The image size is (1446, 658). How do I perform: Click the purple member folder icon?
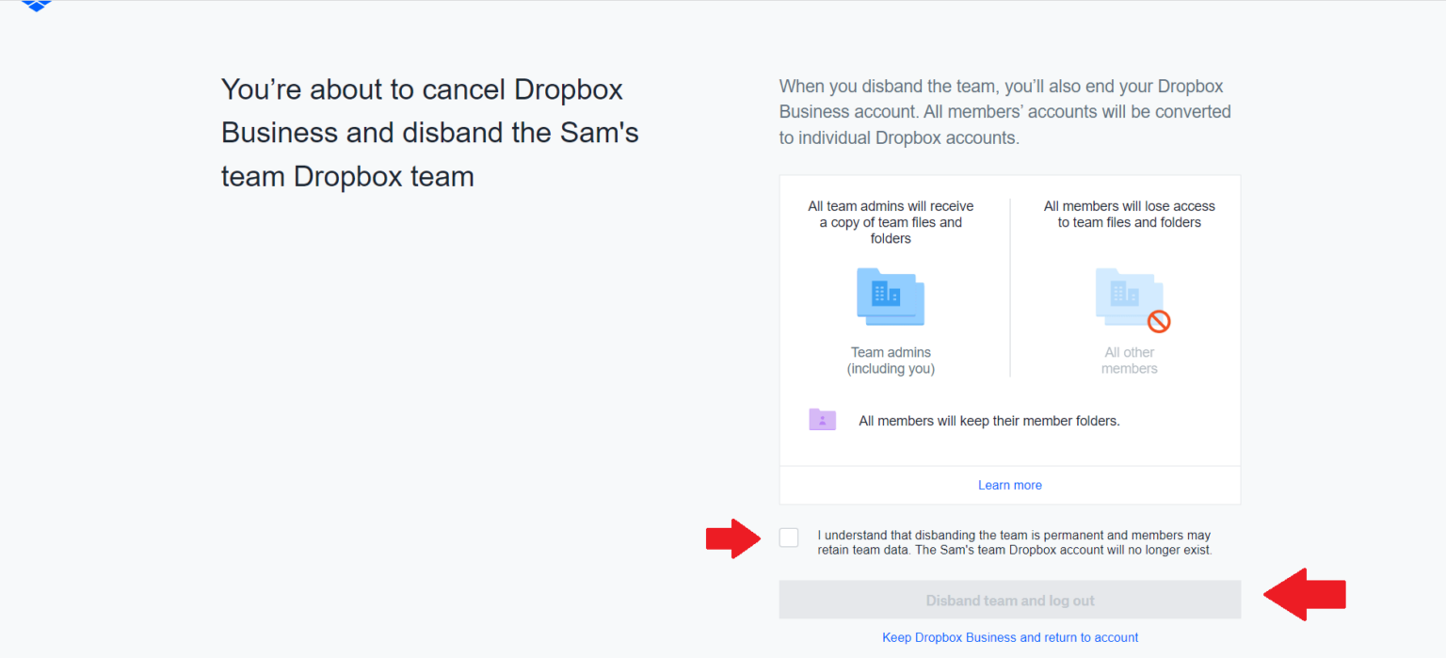click(x=821, y=420)
